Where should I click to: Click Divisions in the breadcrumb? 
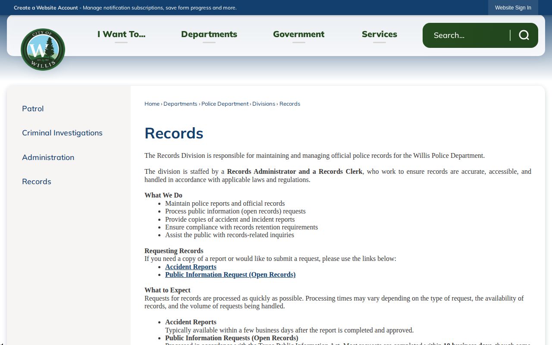click(x=263, y=104)
